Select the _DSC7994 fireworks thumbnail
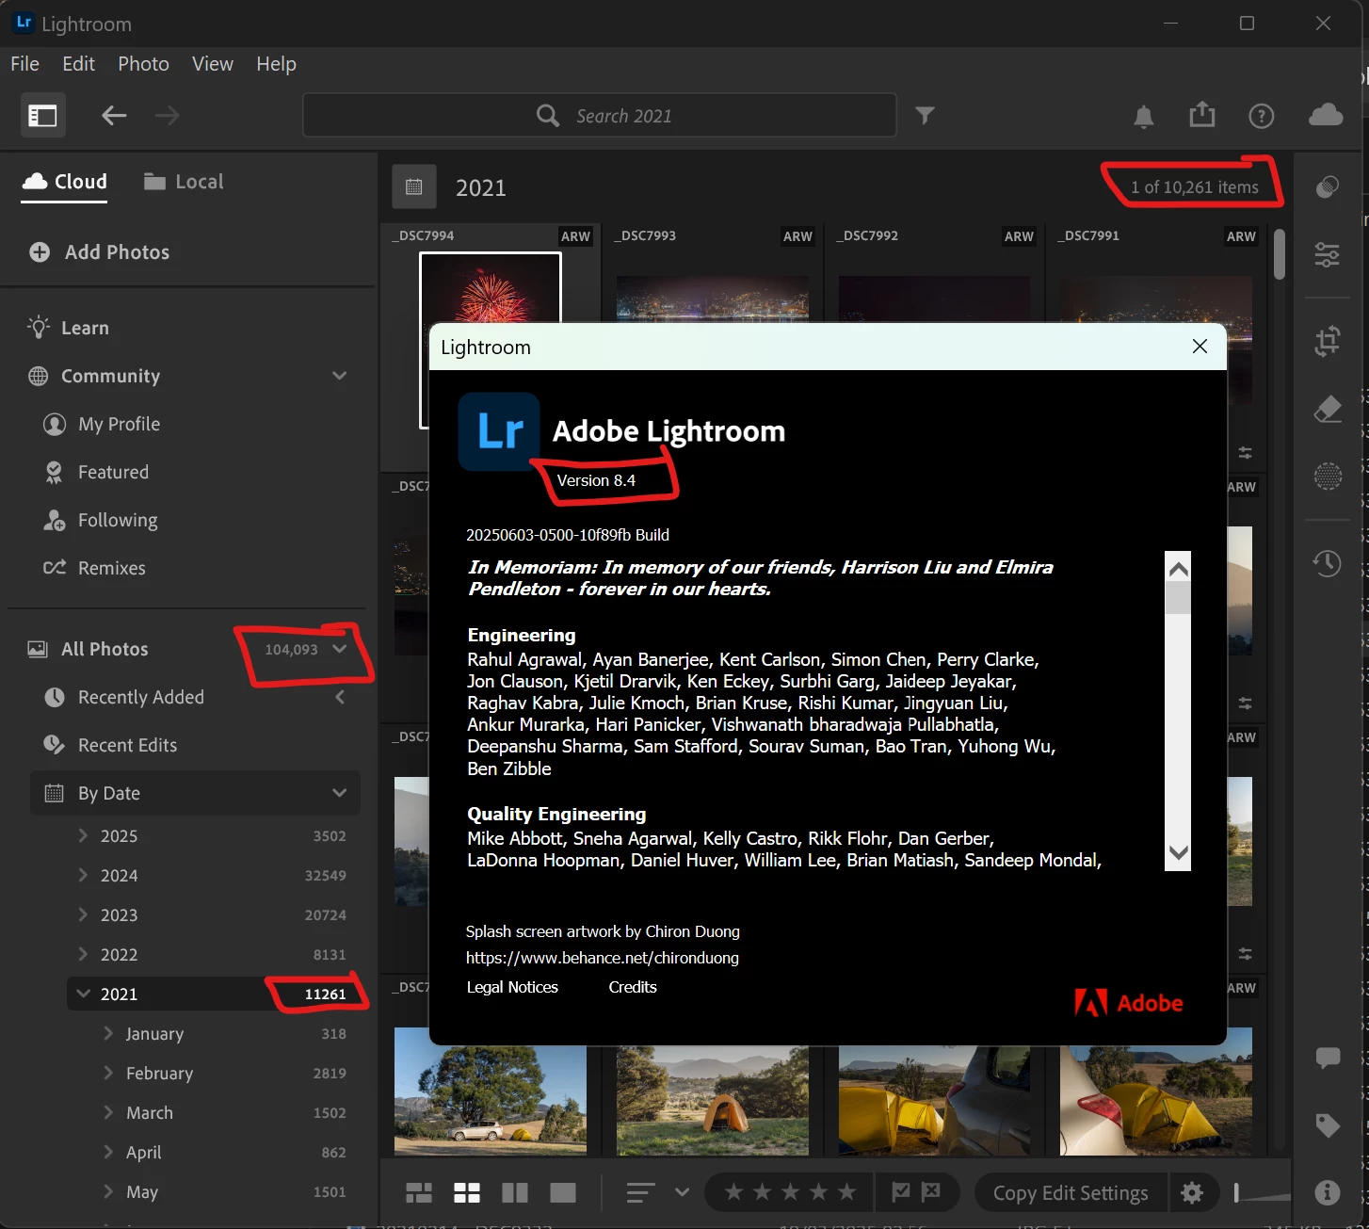The height and width of the screenshot is (1229, 1369). click(490, 287)
